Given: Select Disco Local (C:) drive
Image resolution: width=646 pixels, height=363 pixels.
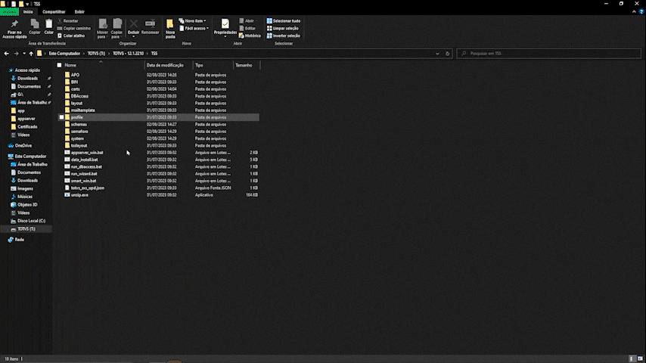Looking at the screenshot, I should (31, 221).
